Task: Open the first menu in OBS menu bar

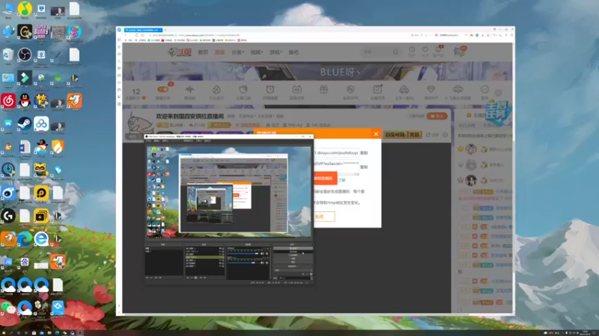Action: pyautogui.click(x=148, y=141)
